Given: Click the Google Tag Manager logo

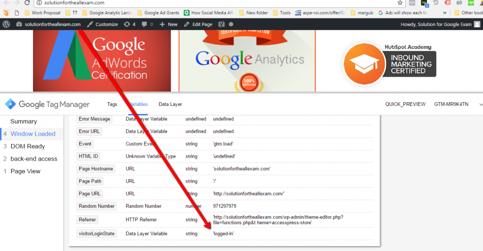Looking at the screenshot, I should [47, 104].
